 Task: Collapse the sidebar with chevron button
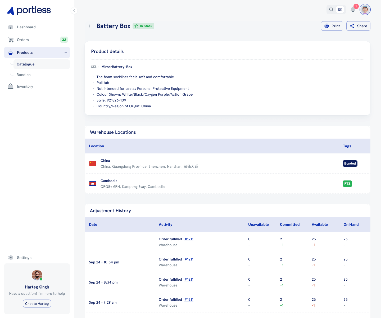coord(74,11)
